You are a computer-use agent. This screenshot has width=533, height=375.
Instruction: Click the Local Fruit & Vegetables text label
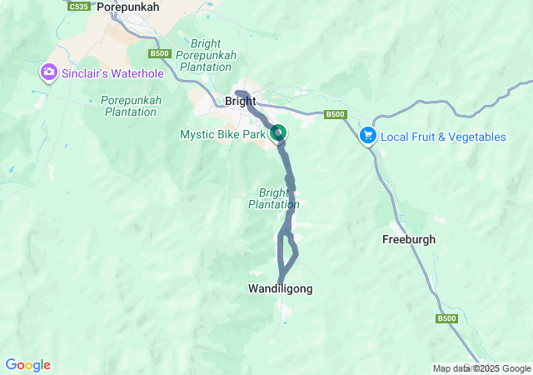pos(443,137)
